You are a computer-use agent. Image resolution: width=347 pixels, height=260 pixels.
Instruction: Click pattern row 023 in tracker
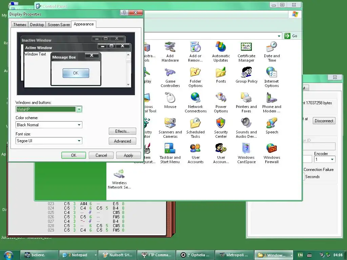(x=86, y=203)
